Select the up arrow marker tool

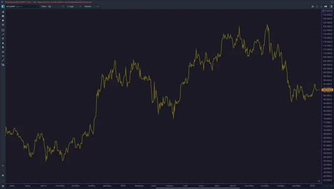tap(3, 48)
